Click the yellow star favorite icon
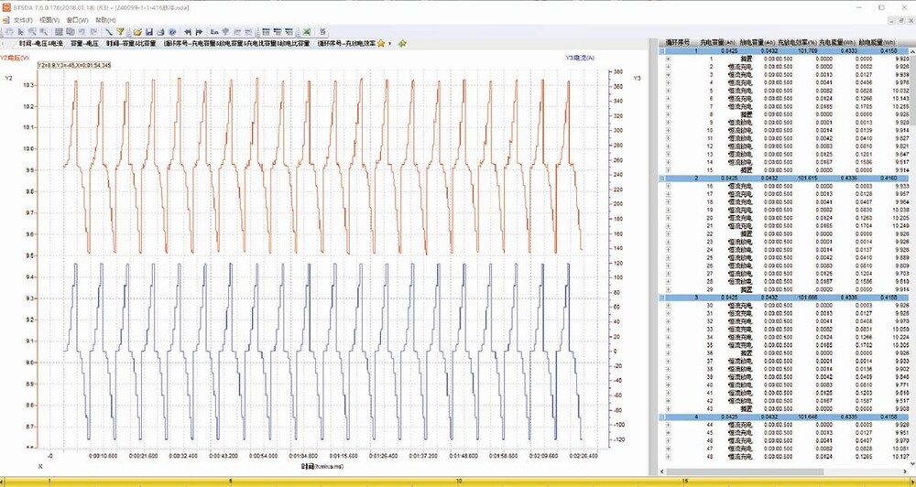This screenshot has width=916, height=487. (380, 43)
